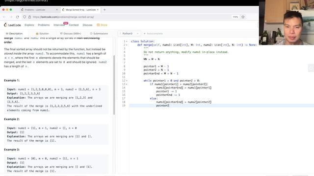The image size is (314, 176).
Task: Open Interview in the LeetCode navbar
Action: coord(59,25)
